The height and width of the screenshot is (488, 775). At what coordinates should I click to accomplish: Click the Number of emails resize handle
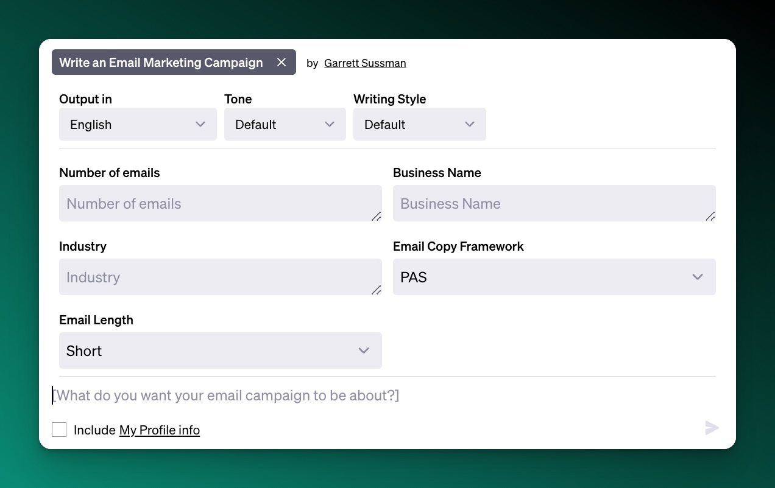coord(376,216)
